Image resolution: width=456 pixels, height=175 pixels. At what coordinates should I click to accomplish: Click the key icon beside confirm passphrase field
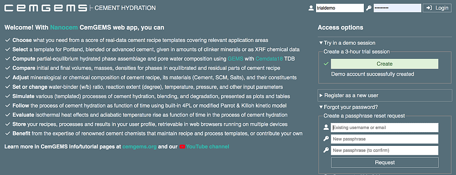tap(326, 150)
